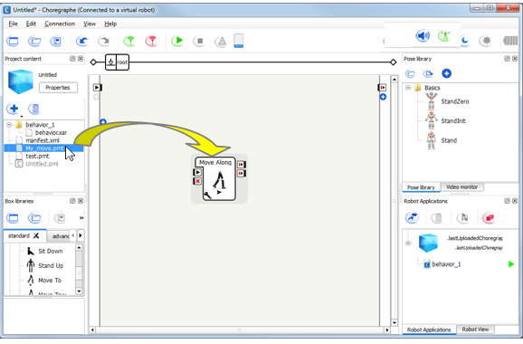Run behavior_1 with green play arrow
Viewport: 523px width, 344px height.
pyautogui.click(x=511, y=264)
